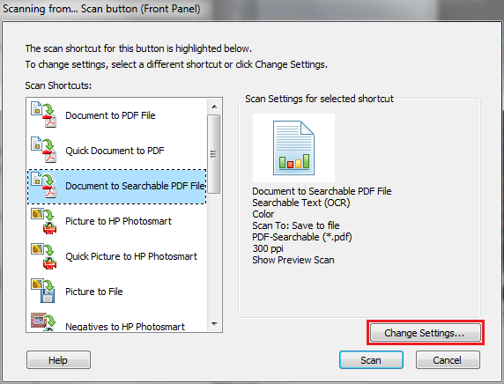The width and height of the screenshot is (504, 384).
Task: Select Picture to HP Photosmart icon
Action: (x=44, y=220)
